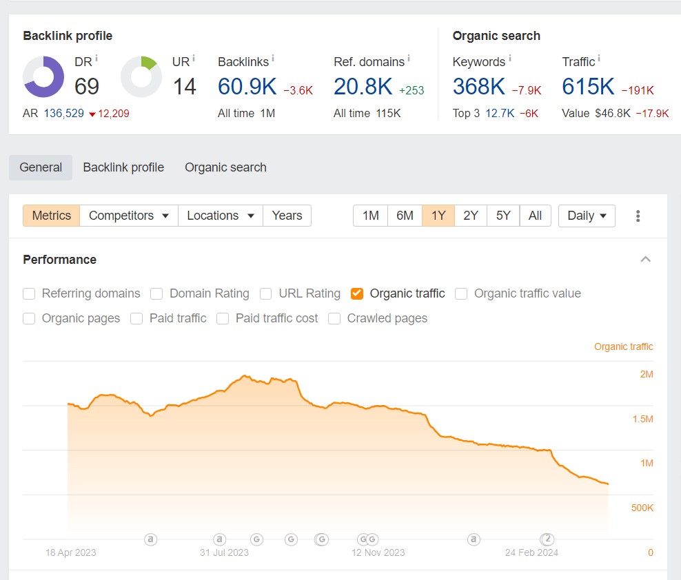Click the info icon next to UR
This screenshot has width=681, height=580.
point(194,58)
